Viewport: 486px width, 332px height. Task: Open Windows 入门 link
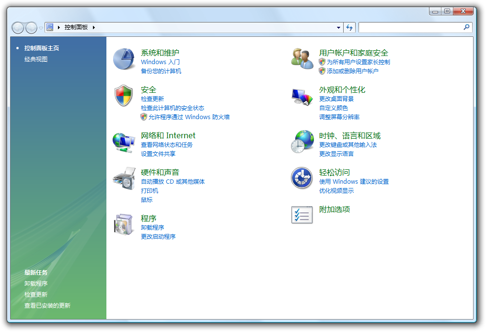click(160, 62)
